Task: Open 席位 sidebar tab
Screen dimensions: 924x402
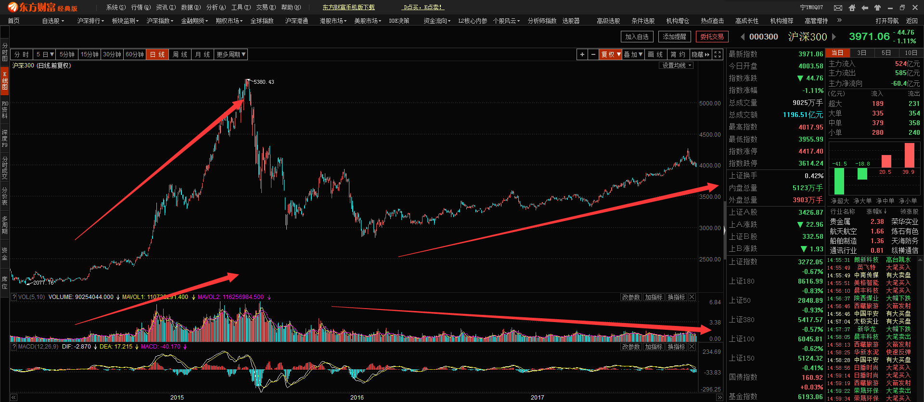Action: tap(4, 283)
